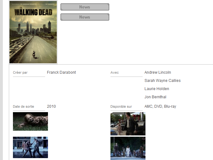Viewport: 213px width, 160px height.
Task: Click the Créer par label
Action: (20, 72)
